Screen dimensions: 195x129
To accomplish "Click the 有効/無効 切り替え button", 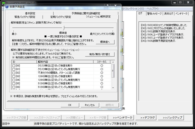I will [100, 54].
